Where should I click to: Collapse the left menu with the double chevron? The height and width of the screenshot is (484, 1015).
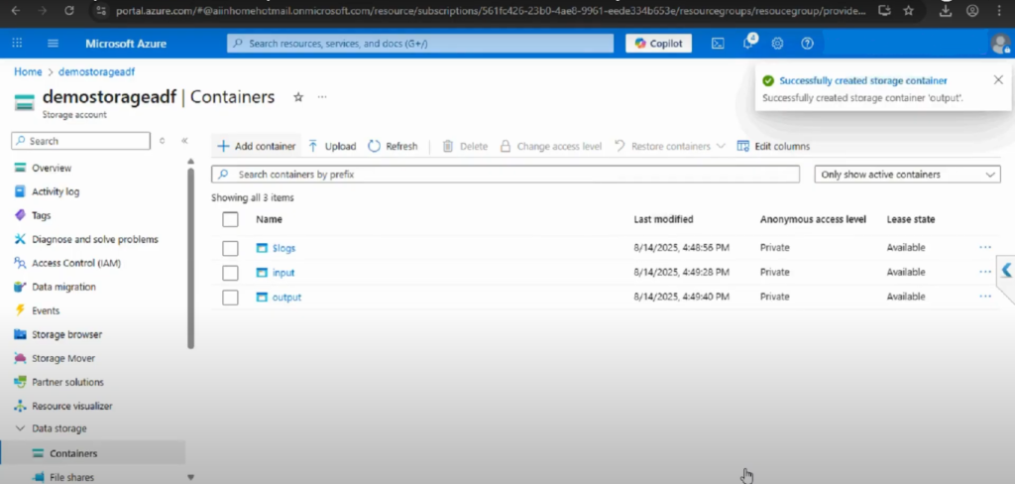(184, 141)
